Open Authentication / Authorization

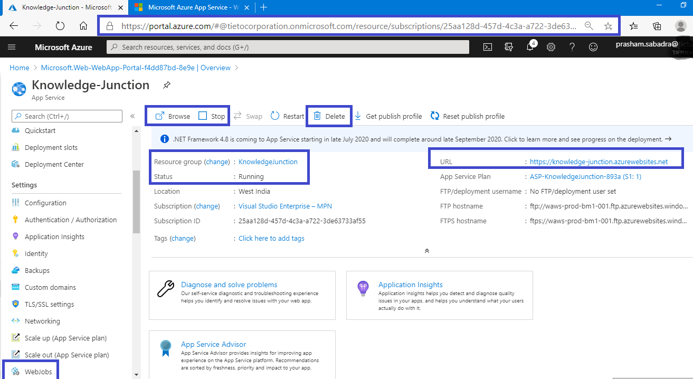click(71, 220)
